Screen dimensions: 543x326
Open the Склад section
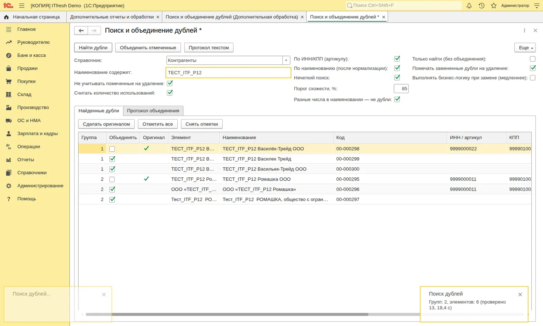click(x=24, y=94)
